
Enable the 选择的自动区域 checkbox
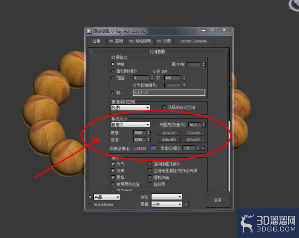click(x=164, y=107)
